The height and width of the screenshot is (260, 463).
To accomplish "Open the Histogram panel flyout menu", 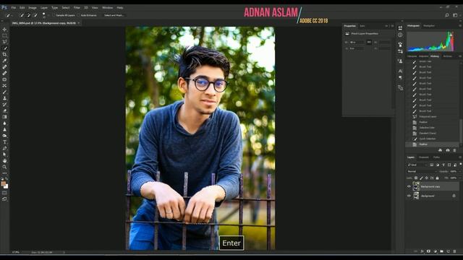I will 460,26.
